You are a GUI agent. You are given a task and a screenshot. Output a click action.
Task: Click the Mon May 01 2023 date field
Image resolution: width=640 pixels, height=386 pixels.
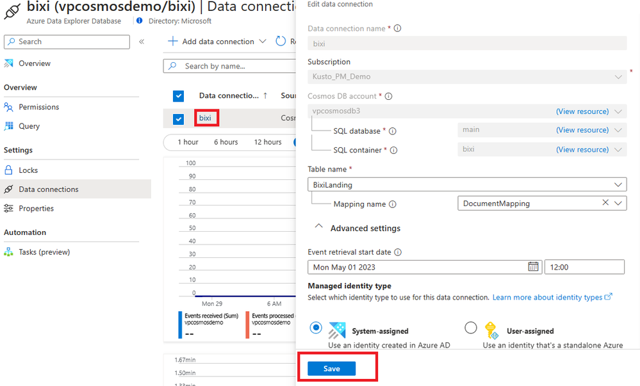point(425,267)
